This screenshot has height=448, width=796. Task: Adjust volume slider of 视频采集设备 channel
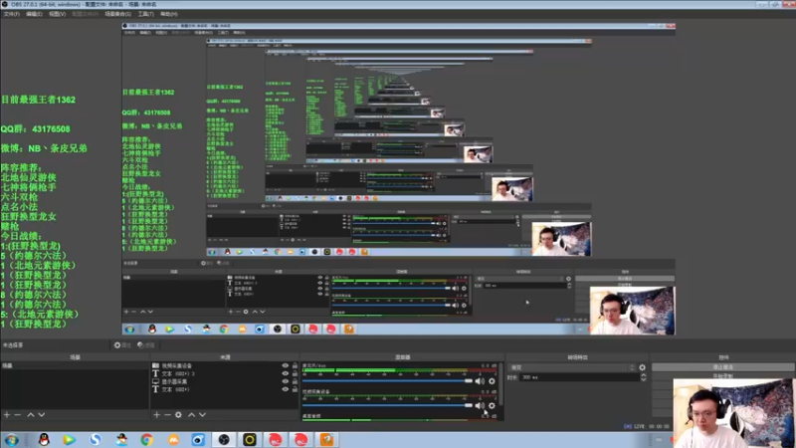(x=387, y=405)
